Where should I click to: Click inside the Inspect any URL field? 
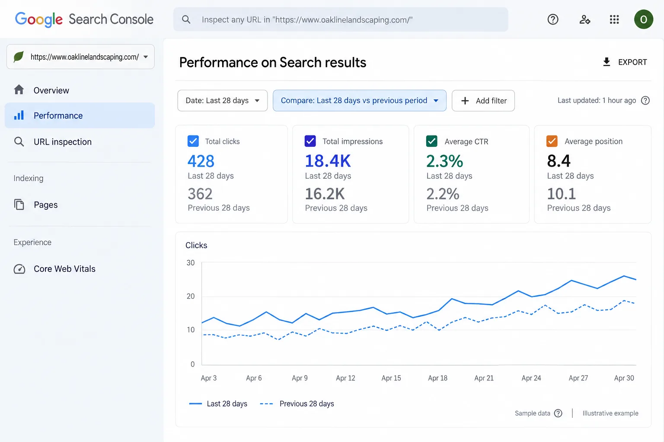341,19
